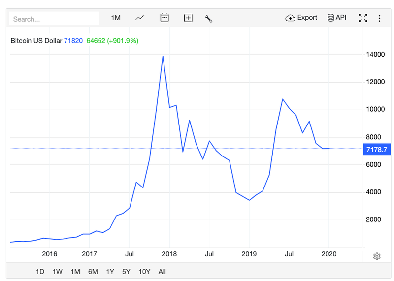Show All historical data range

tap(162, 271)
